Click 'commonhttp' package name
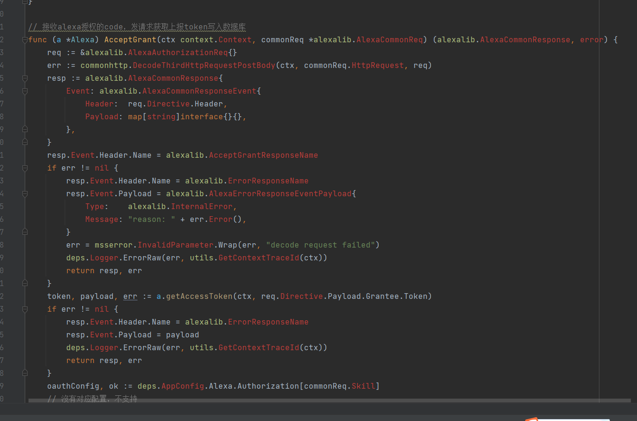 104,66
